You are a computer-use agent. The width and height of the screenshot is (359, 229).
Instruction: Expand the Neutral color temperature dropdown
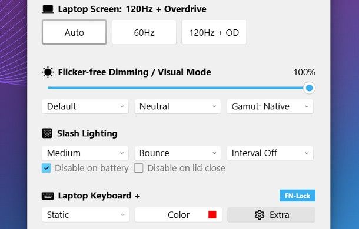[x=177, y=106]
